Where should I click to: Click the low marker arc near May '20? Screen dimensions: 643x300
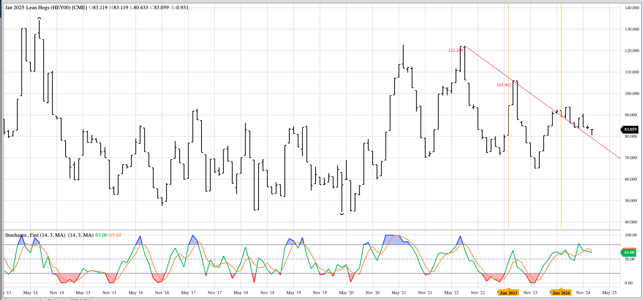point(342,214)
